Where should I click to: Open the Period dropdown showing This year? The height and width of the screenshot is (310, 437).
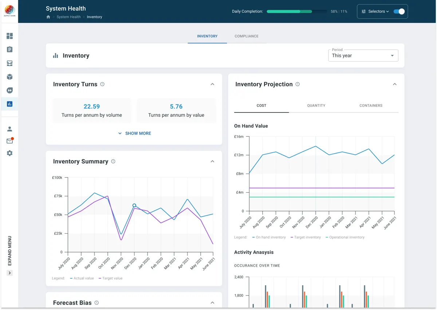[x=363, y=55]
